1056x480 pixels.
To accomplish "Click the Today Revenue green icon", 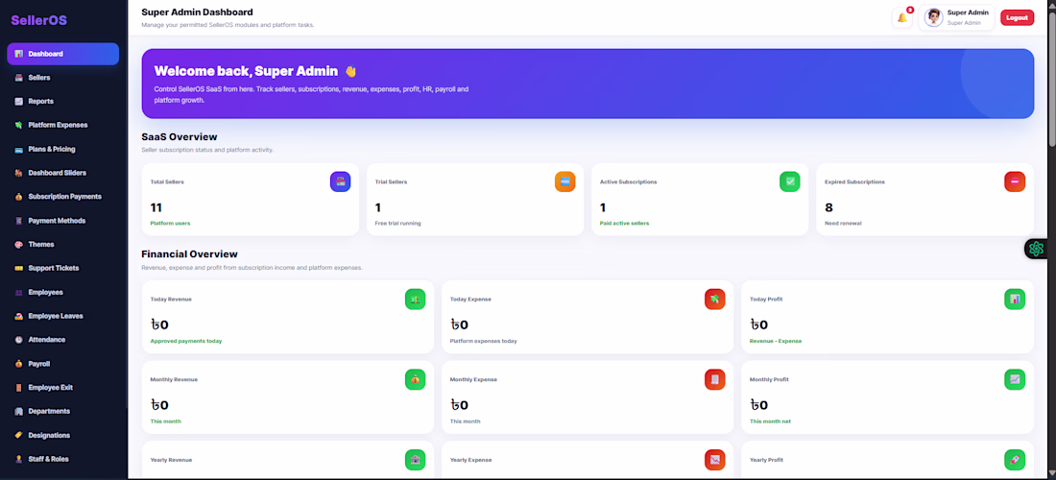I will (416, 299).
